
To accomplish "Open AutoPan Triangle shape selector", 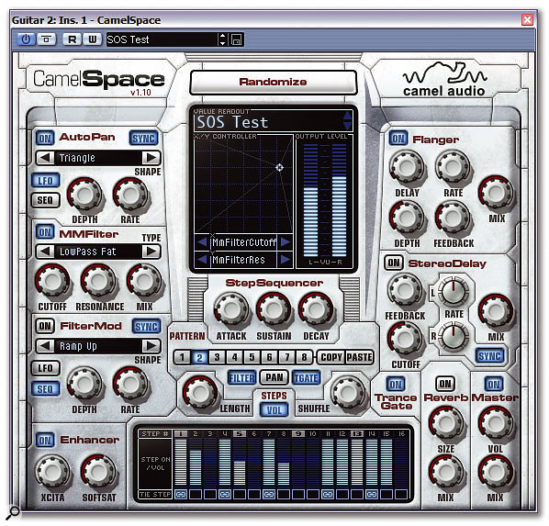I will [x=98, y=158].
